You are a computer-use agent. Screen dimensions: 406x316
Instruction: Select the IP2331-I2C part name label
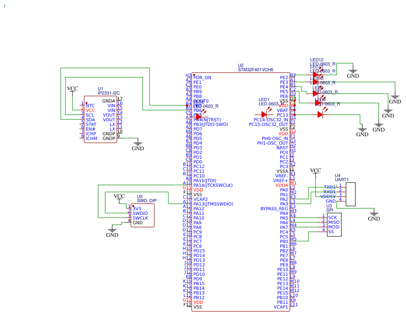[109, 93]
